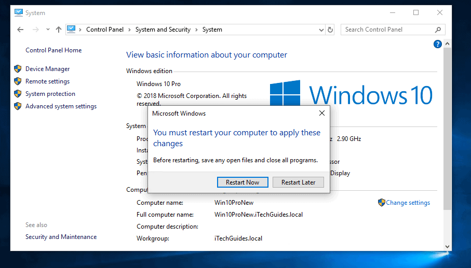Close the Microsoft Windows dialog
471x268 pixels.
[322, 113]
